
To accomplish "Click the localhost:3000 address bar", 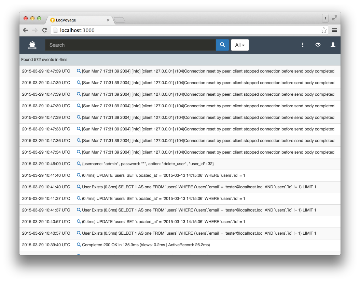I will [x=184, y=30].
